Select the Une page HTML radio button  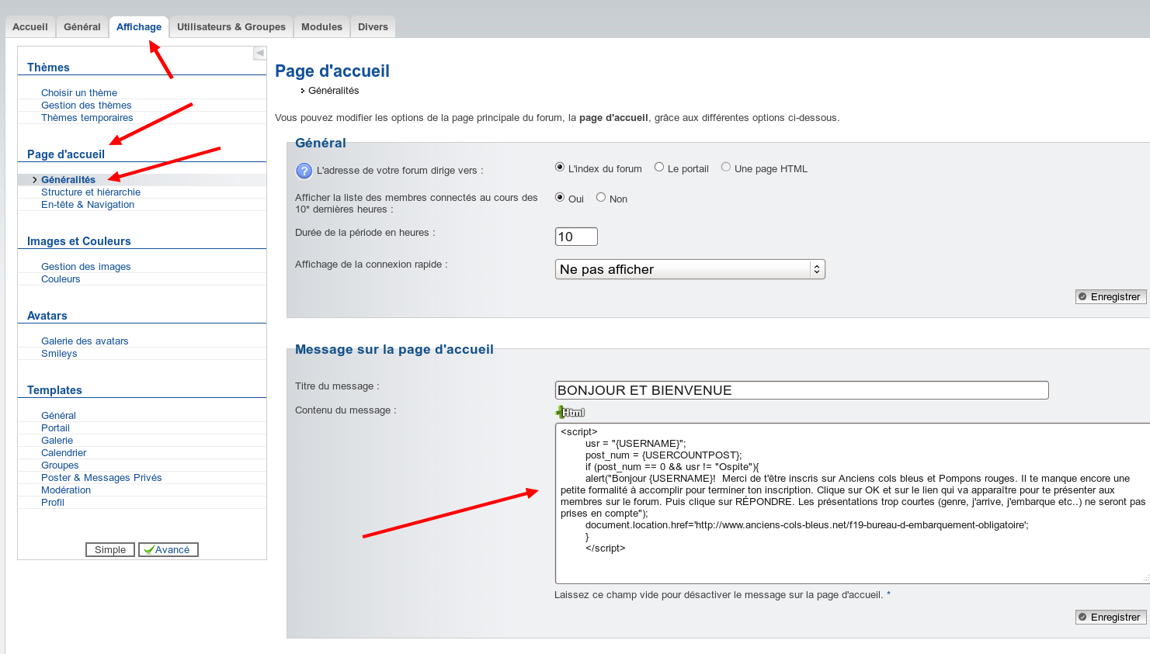[726, 167]
